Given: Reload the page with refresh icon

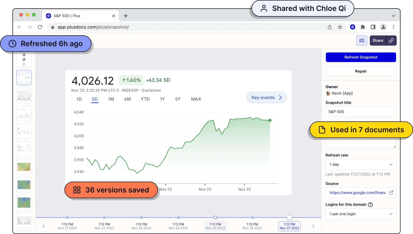Looking at the screenshot, I should tap(40, 27).
